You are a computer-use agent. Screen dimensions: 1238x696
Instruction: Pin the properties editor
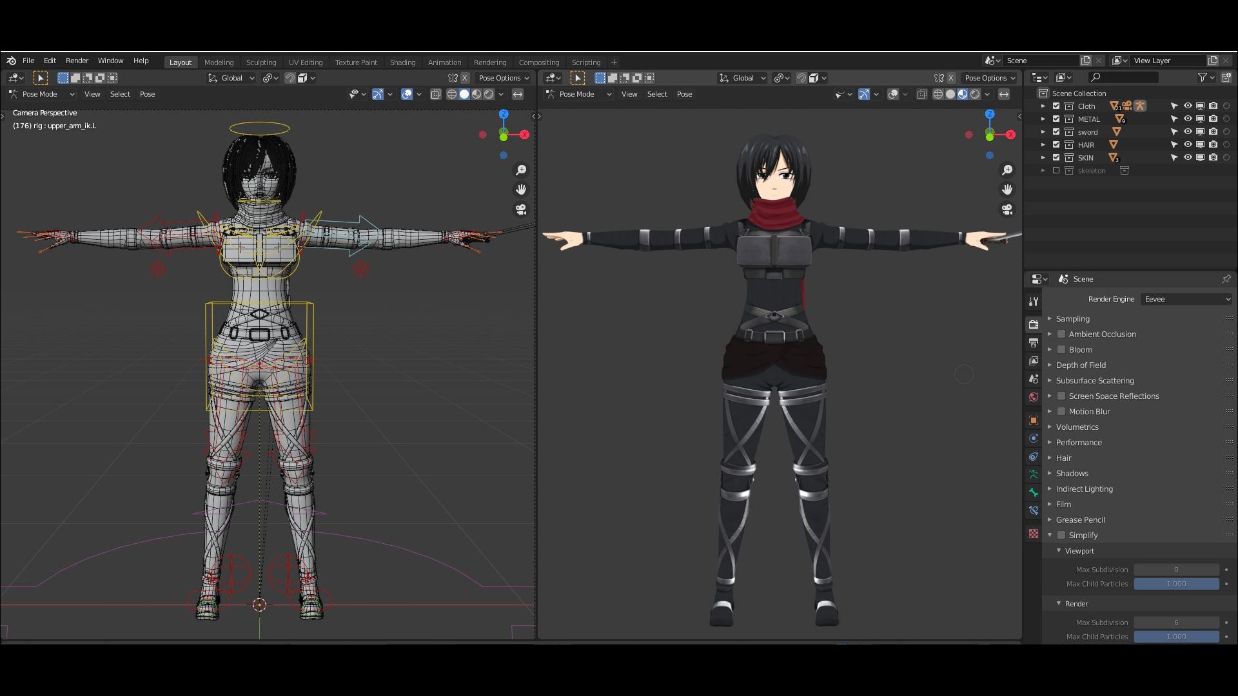[x=1226, y=279]
